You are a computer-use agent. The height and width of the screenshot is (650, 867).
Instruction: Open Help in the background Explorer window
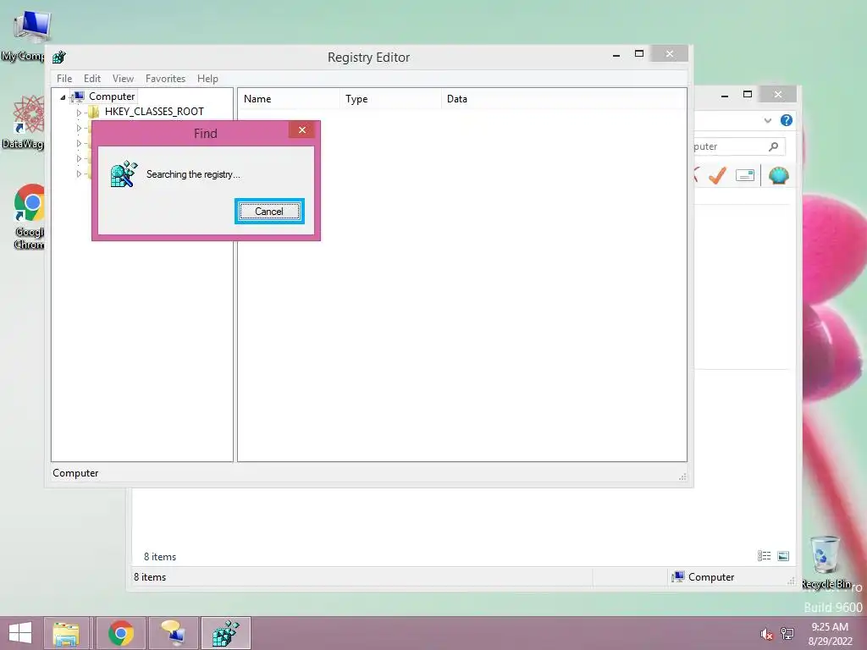(787, 120)
